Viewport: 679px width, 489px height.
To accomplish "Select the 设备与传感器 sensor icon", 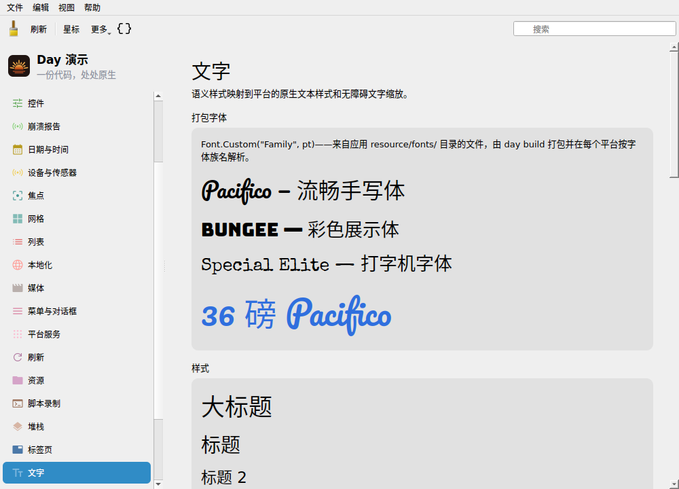I will pos(18,173).
